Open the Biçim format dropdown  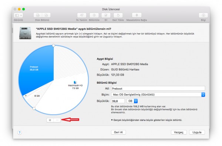(158, 94)
